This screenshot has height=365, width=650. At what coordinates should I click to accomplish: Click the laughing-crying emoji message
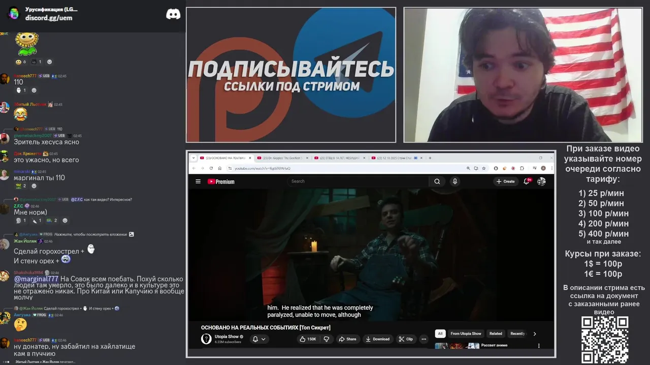20,114
